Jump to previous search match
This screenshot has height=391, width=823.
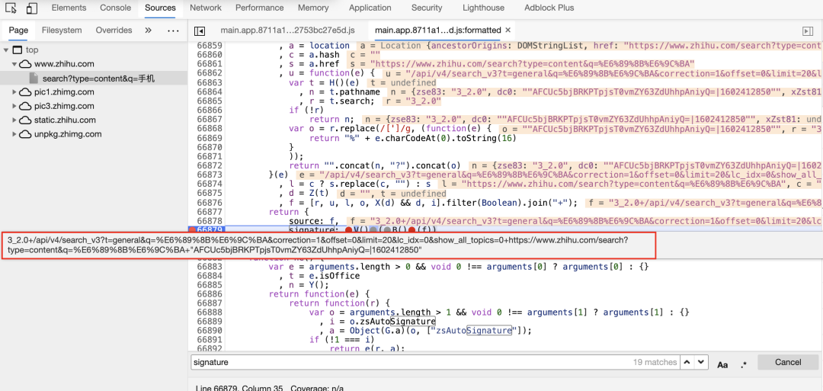pos(688,363)
